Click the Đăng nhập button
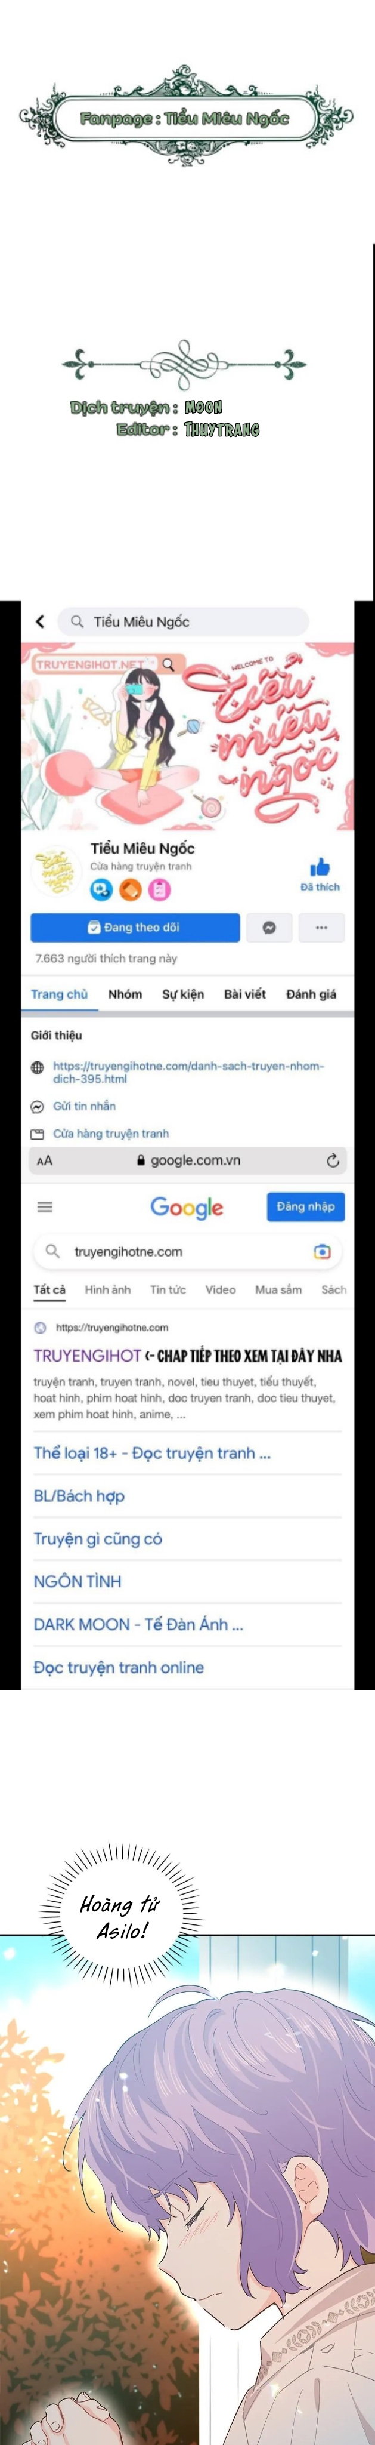 click(305, 1206)
